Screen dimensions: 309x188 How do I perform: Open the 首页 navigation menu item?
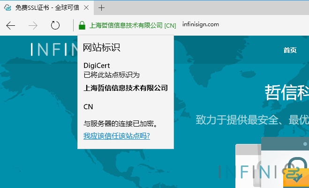290,51
